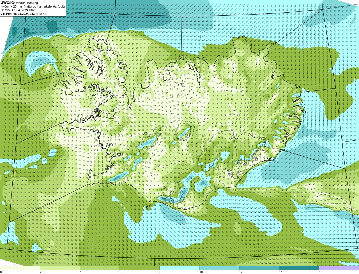Click the 12–14 m/s teal legend swatch

259,268
